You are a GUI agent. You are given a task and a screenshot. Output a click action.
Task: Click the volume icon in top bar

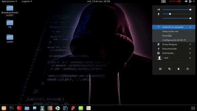(186, 1)
